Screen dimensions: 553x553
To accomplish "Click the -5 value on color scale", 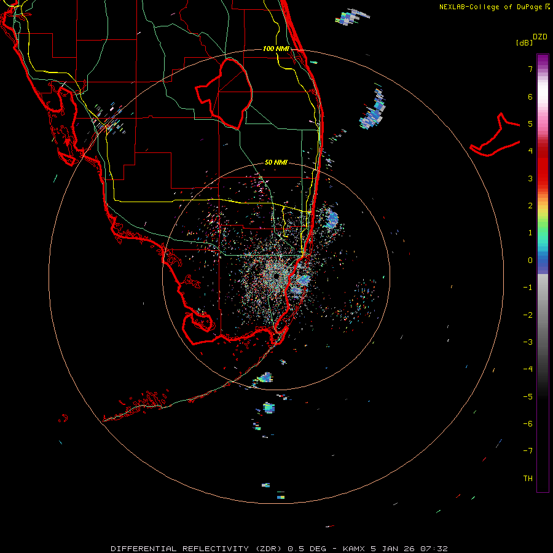I will (528, 396).
